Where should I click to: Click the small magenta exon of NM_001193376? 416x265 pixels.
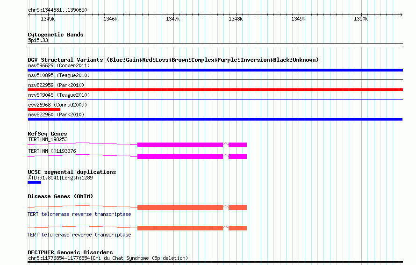[238, 157]
